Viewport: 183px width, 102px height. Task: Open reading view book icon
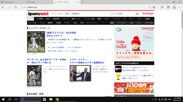[149, 7]
